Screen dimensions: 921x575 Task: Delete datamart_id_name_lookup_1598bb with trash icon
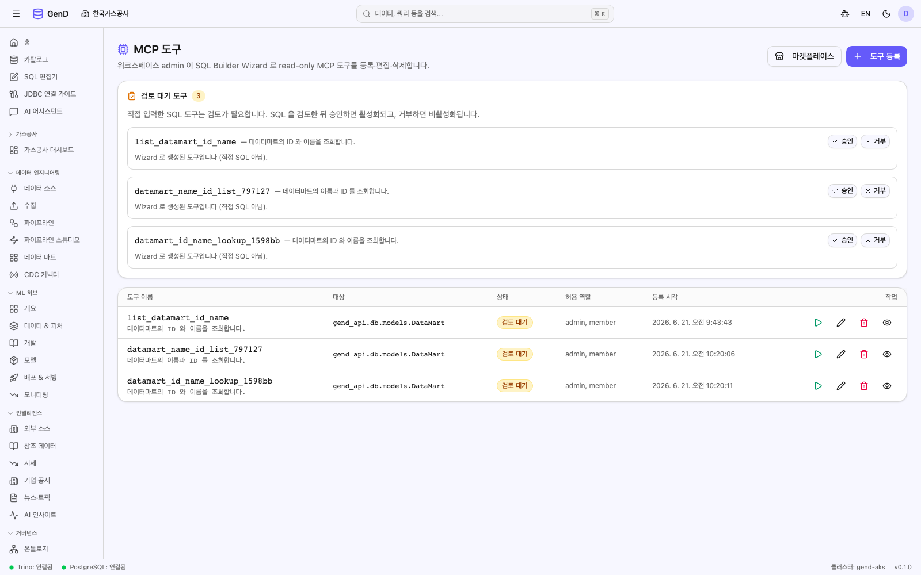(x=864, y=386)
